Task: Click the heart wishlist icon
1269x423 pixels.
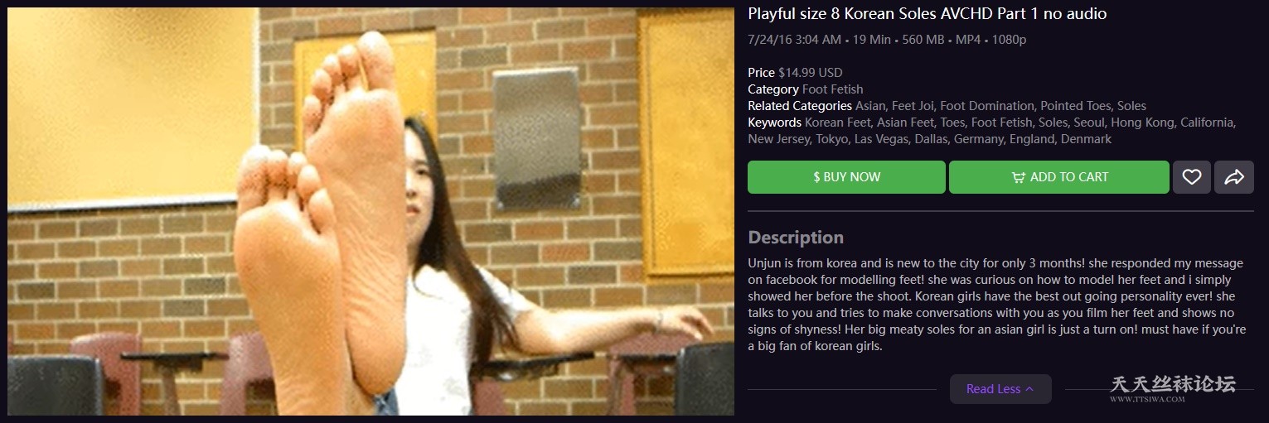Action: [1192, 177]
